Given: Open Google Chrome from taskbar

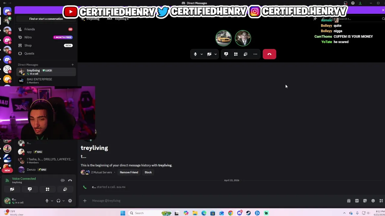Looking at the screenshot, I should [x=230, y=213].
